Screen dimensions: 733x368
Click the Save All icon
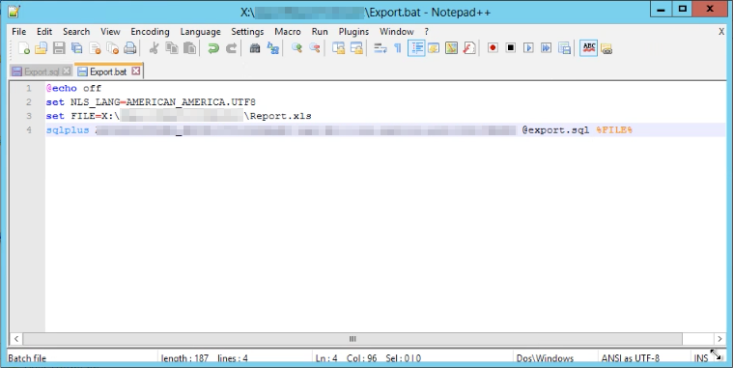tap(76, 48)
